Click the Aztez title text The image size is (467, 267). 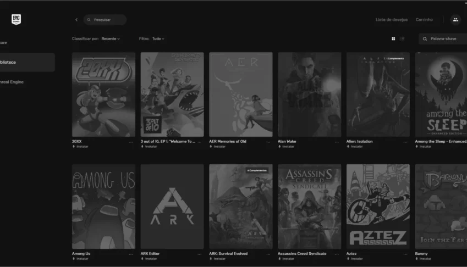351,254
